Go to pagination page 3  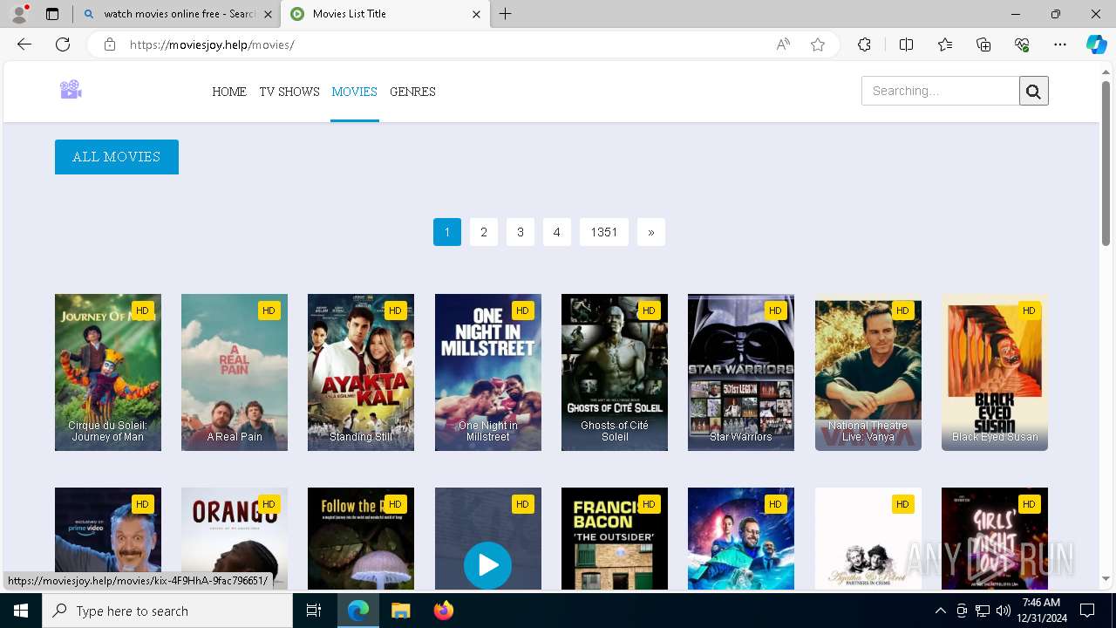tap(521, 232)
